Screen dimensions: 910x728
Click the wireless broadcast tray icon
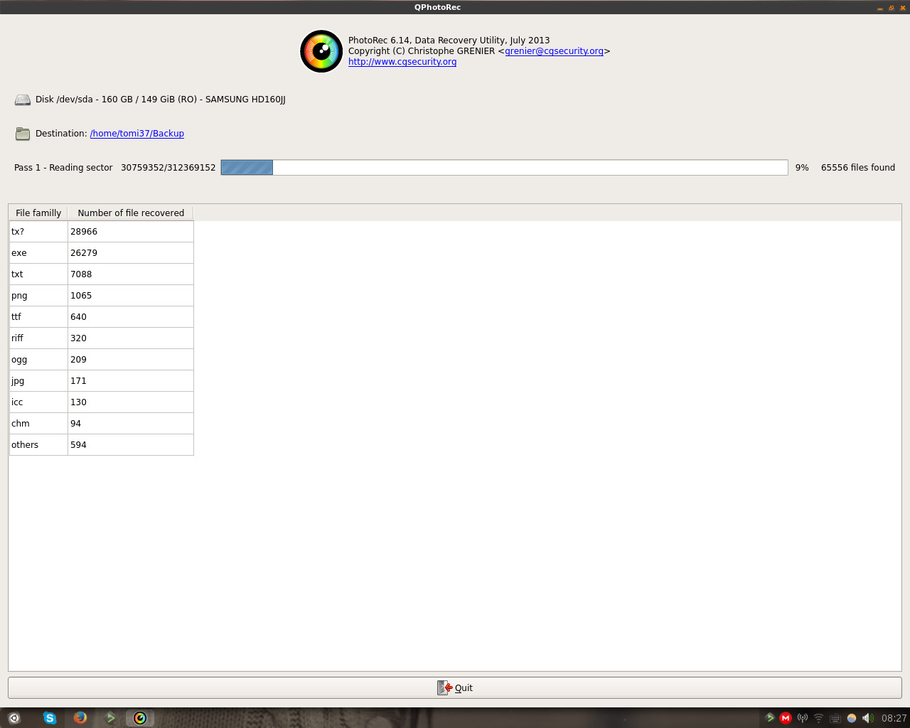pyautogui.click(x=803, y=718)
